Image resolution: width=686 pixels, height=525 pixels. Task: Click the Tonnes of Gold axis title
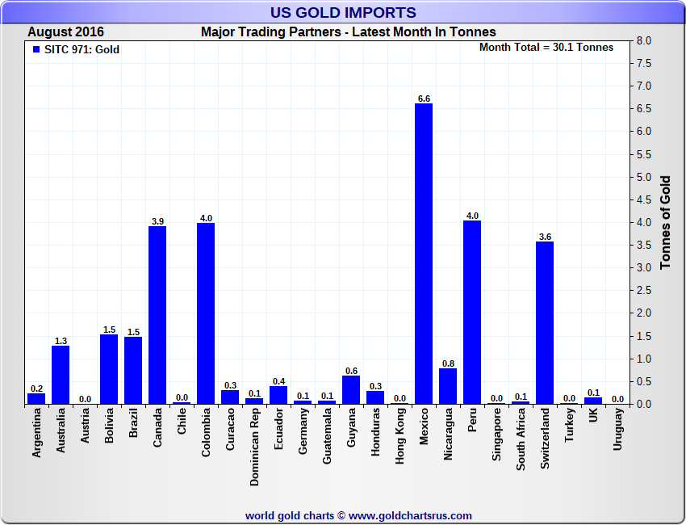(665, 222)
